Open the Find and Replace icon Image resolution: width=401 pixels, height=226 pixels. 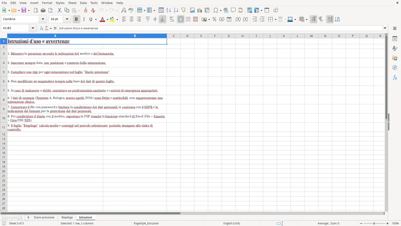tap(124, 10)
